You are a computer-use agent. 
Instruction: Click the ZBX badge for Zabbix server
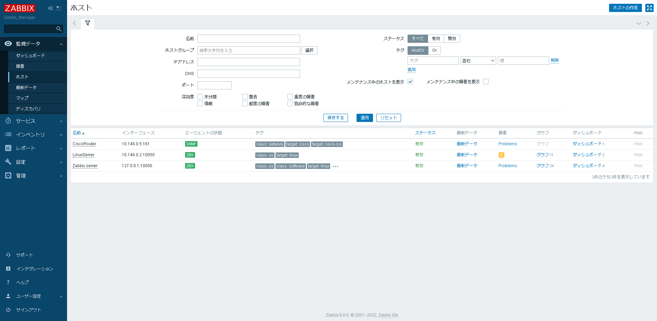tap(190, 166)
